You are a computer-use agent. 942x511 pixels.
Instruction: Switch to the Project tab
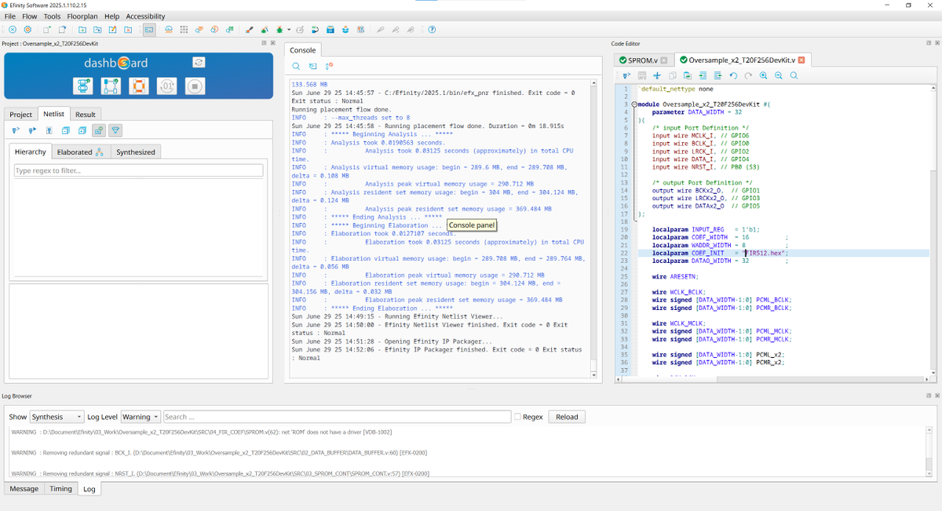21,115
